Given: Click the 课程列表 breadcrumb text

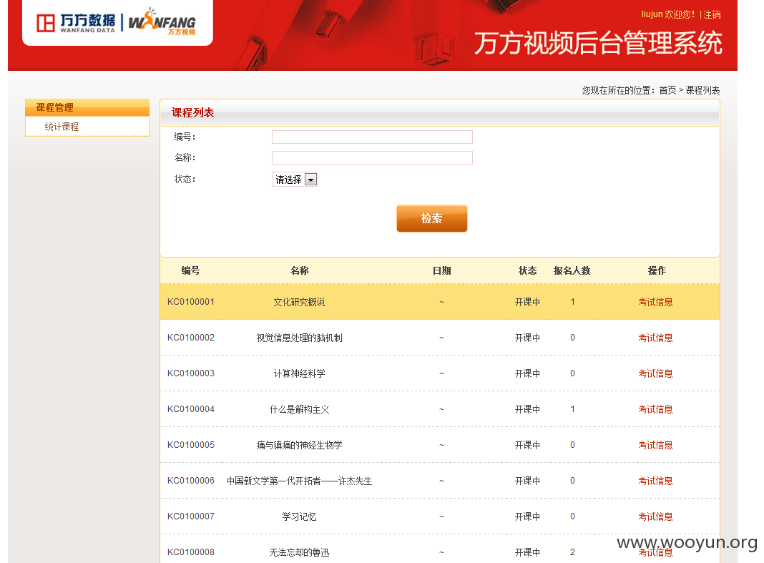Looking at the screenshot, I should pyautogui.click(x=702, y=90).
